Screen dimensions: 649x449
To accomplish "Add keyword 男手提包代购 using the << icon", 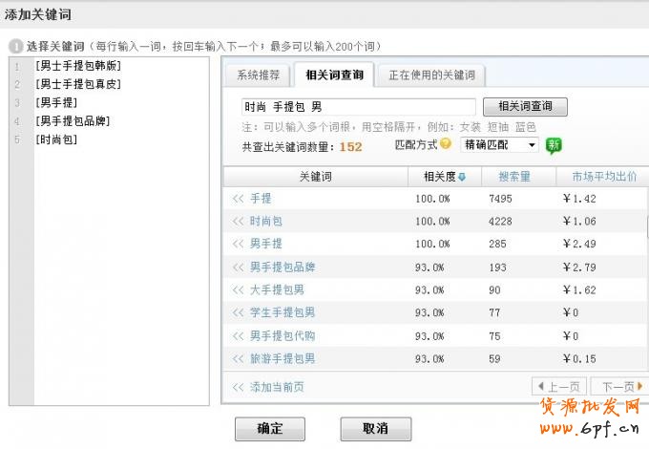I will [x=238, y=336].
